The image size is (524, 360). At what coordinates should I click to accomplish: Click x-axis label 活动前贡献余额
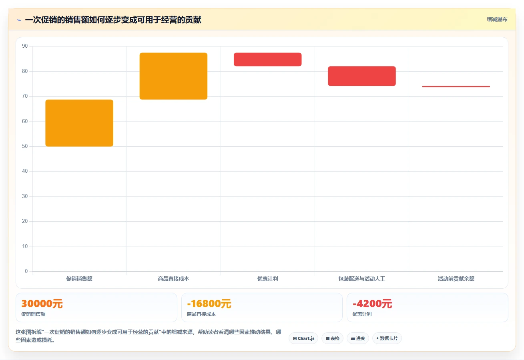tap(456, 279)
